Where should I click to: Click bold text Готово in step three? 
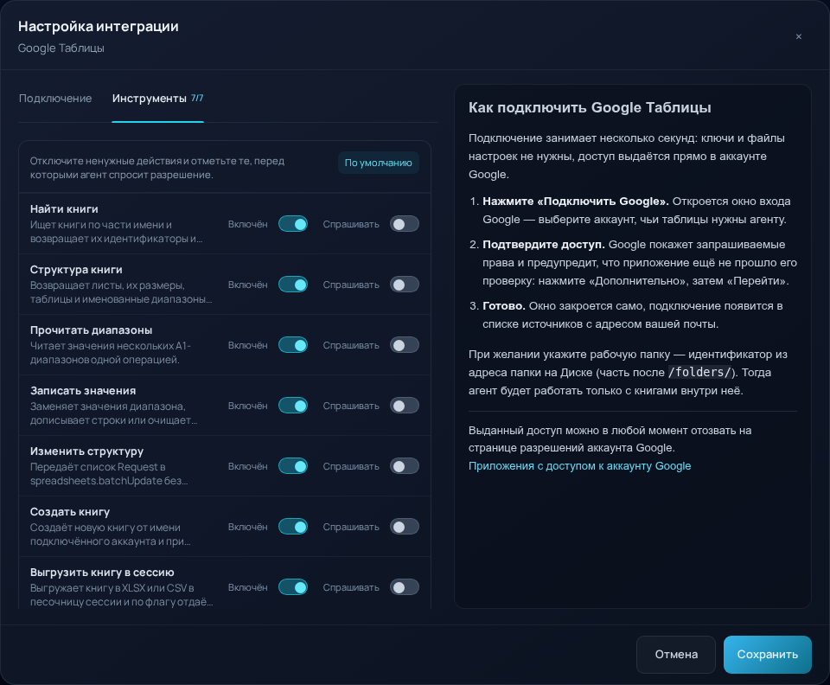[x=503, y=306]
